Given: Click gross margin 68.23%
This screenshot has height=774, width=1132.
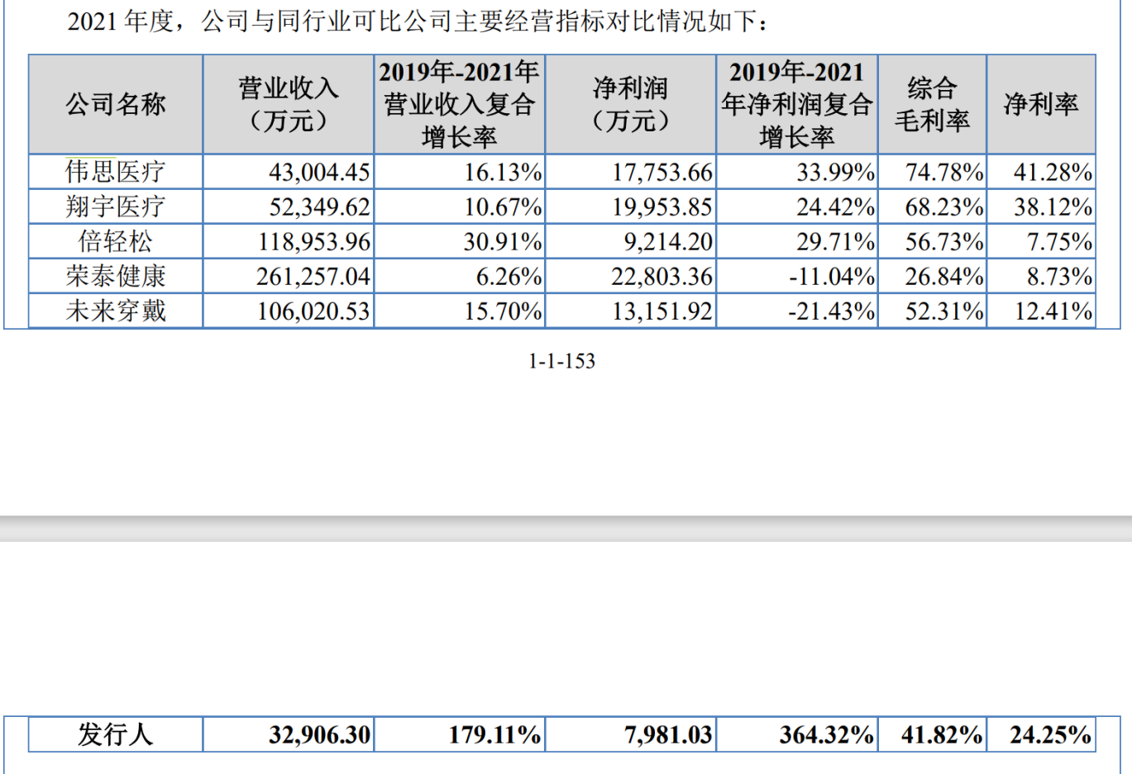Looking at the screenshot, I should pyautogui.click(x=944, y=207).
